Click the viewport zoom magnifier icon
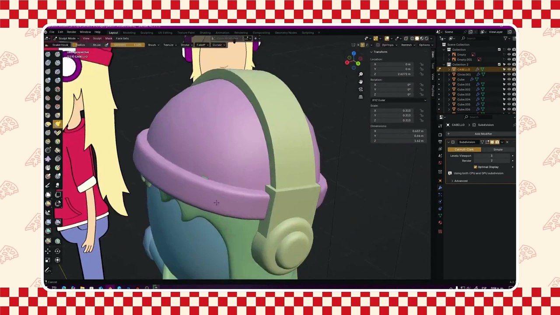The image size is (560, 315). [x=360, y=74]
